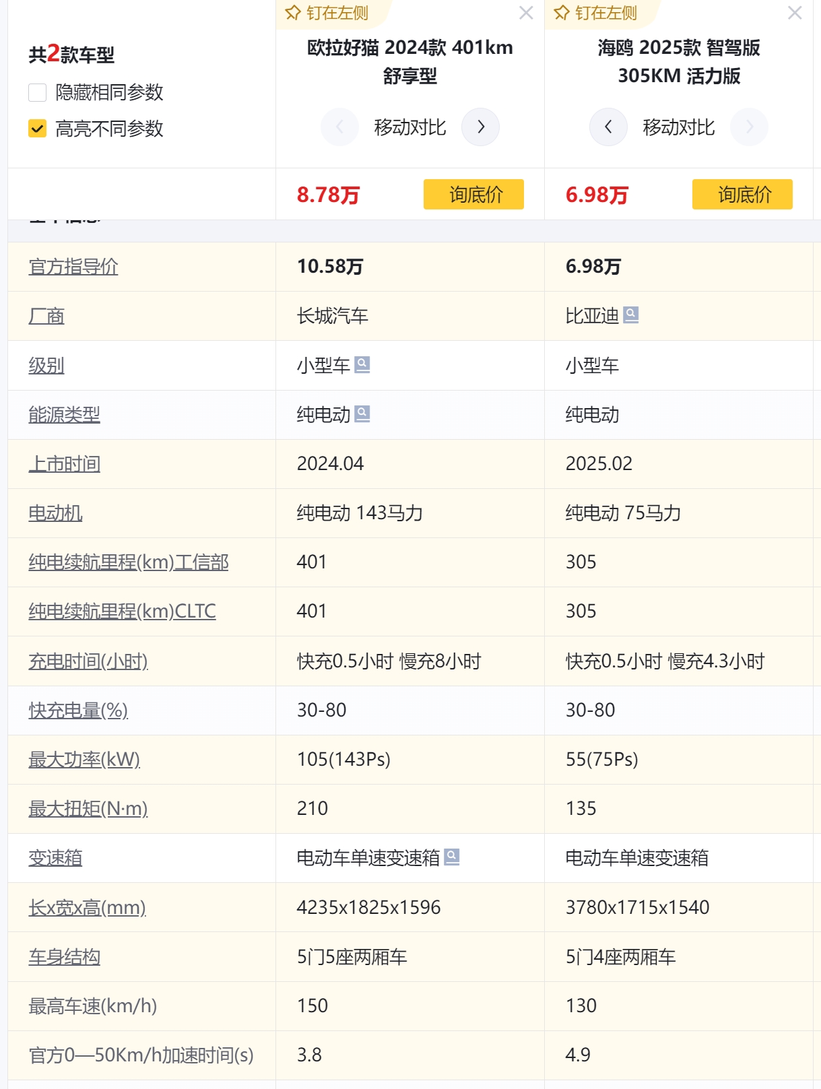The width and height of the screenshot is (821, 1089).
Task: Click the 共2款车型 heading
Action: coord(71,54)
